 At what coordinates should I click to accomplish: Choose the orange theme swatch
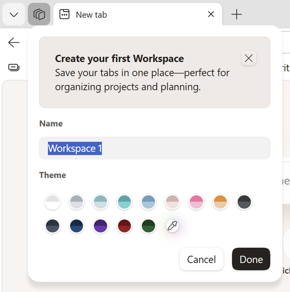tap(220, 202)
